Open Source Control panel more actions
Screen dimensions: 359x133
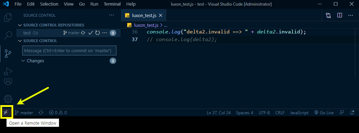112,15
